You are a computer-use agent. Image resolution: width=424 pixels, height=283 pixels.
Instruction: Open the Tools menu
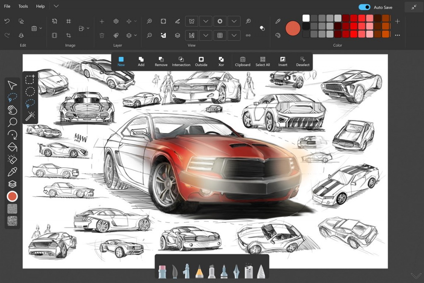(x=23, y=6)
